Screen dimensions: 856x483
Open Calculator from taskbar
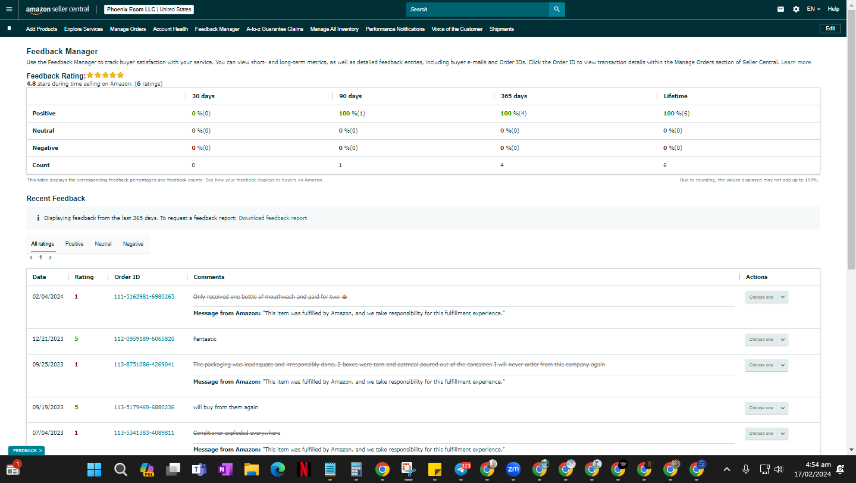coord(356,469)
